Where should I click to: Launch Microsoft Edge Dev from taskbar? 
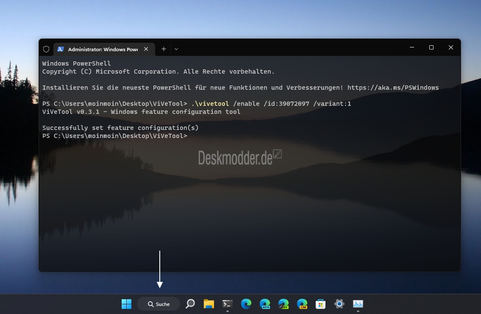pos(284,304)
